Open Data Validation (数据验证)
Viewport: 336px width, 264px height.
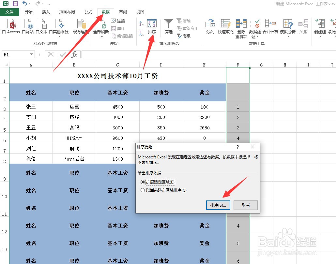[x=255, y=29]
